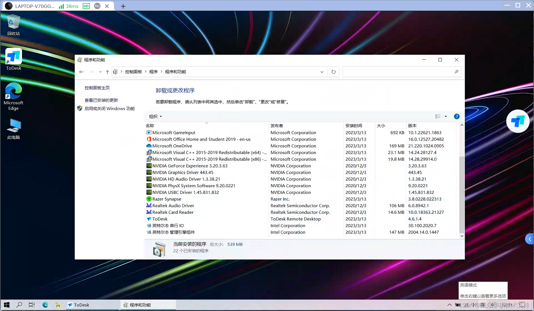This screenshot has height=311, width=534.
Task: Click the list scrollbar down arrow
Action: [462, 236]
